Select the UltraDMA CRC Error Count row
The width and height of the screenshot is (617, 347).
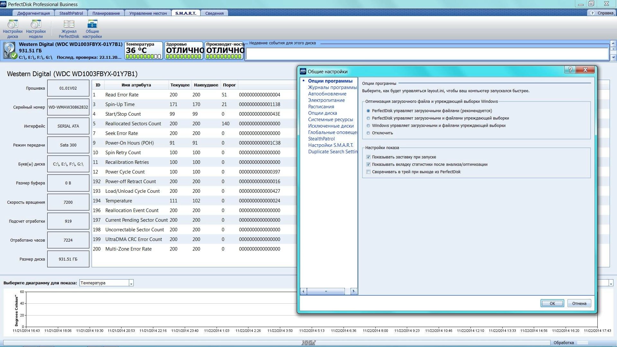(x=194, y=239)
